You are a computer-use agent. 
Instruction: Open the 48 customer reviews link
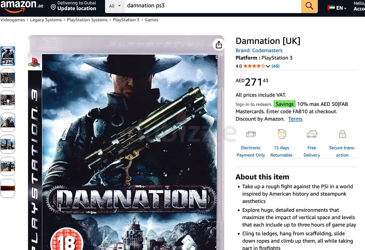tap(275, 66)
